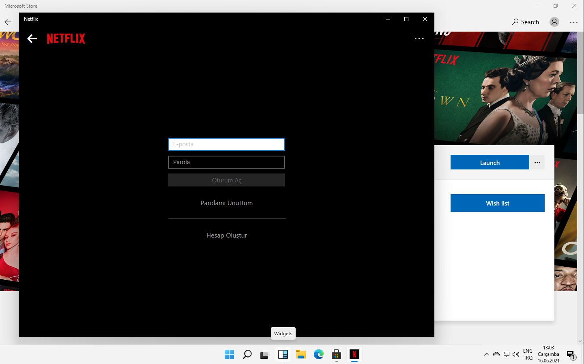The image size is (584, 364).
Task: Switch the ENG TRQ input language
Action: coord(528,354)
